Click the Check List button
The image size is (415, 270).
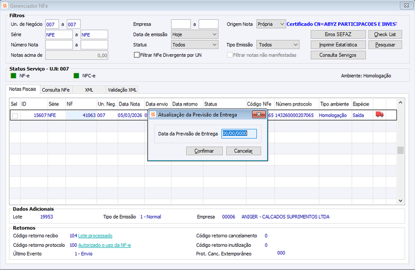point(385,34)
